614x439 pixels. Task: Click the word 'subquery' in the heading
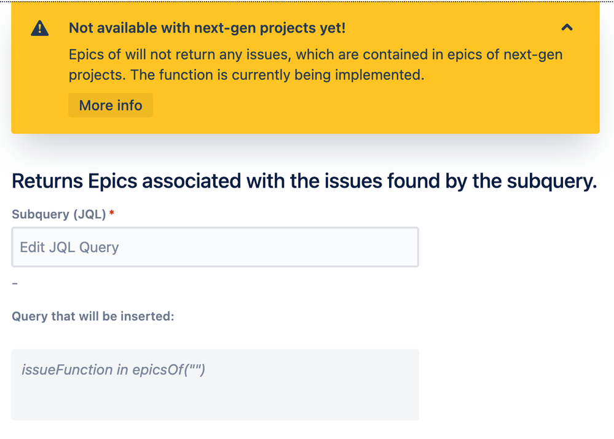tap(551, 181)
